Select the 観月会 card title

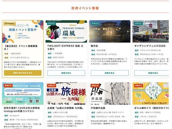94,46
